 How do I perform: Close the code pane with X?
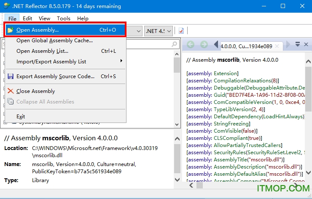click(x=306, y=44)
